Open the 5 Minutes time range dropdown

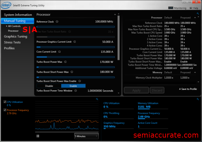pyautogui.click(x=86, y=136)
